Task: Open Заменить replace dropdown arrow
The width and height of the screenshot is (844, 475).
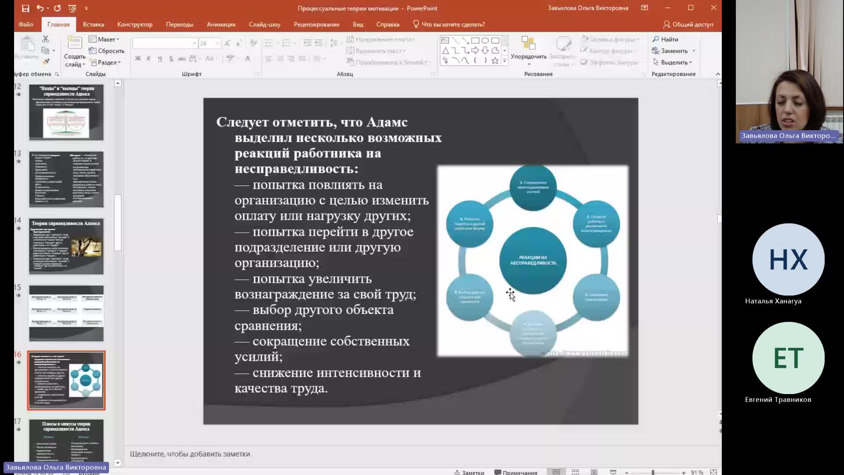Action: 694,51
